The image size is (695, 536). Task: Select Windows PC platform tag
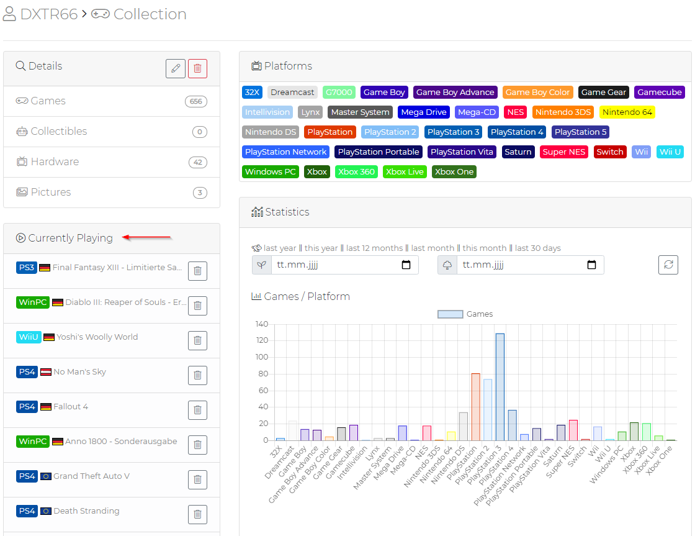(x=271, y=172)
